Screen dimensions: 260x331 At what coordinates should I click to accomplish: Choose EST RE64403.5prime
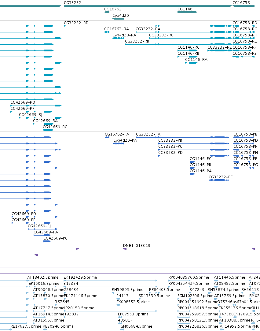pos(164,290)
